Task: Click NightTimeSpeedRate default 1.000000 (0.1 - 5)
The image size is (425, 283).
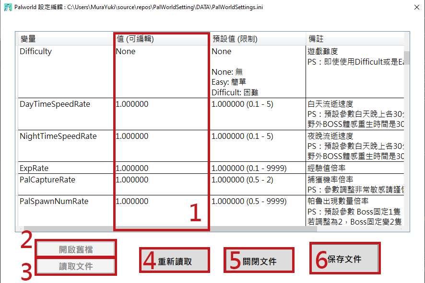Action: (x=242, y=136)
